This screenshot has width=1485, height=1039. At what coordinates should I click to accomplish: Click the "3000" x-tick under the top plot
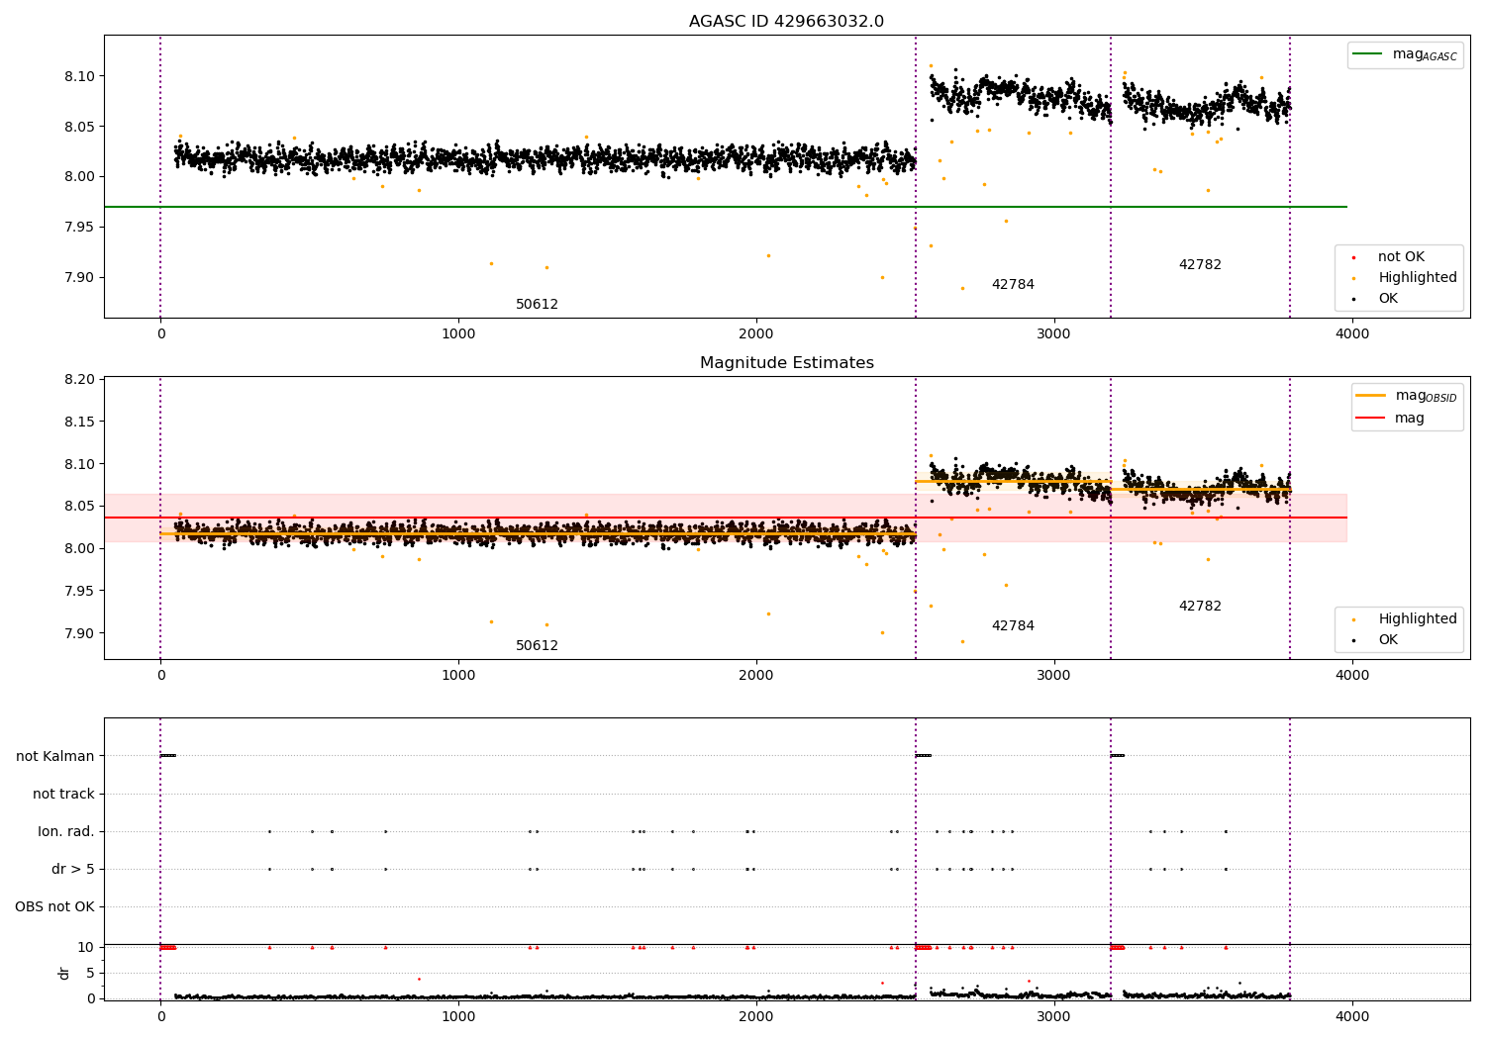(x=1054, y=334)
